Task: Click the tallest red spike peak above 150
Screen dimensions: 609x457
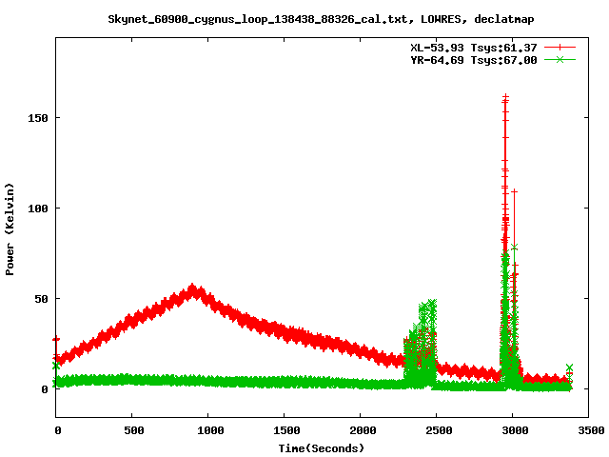Action: tap(505, 96)
